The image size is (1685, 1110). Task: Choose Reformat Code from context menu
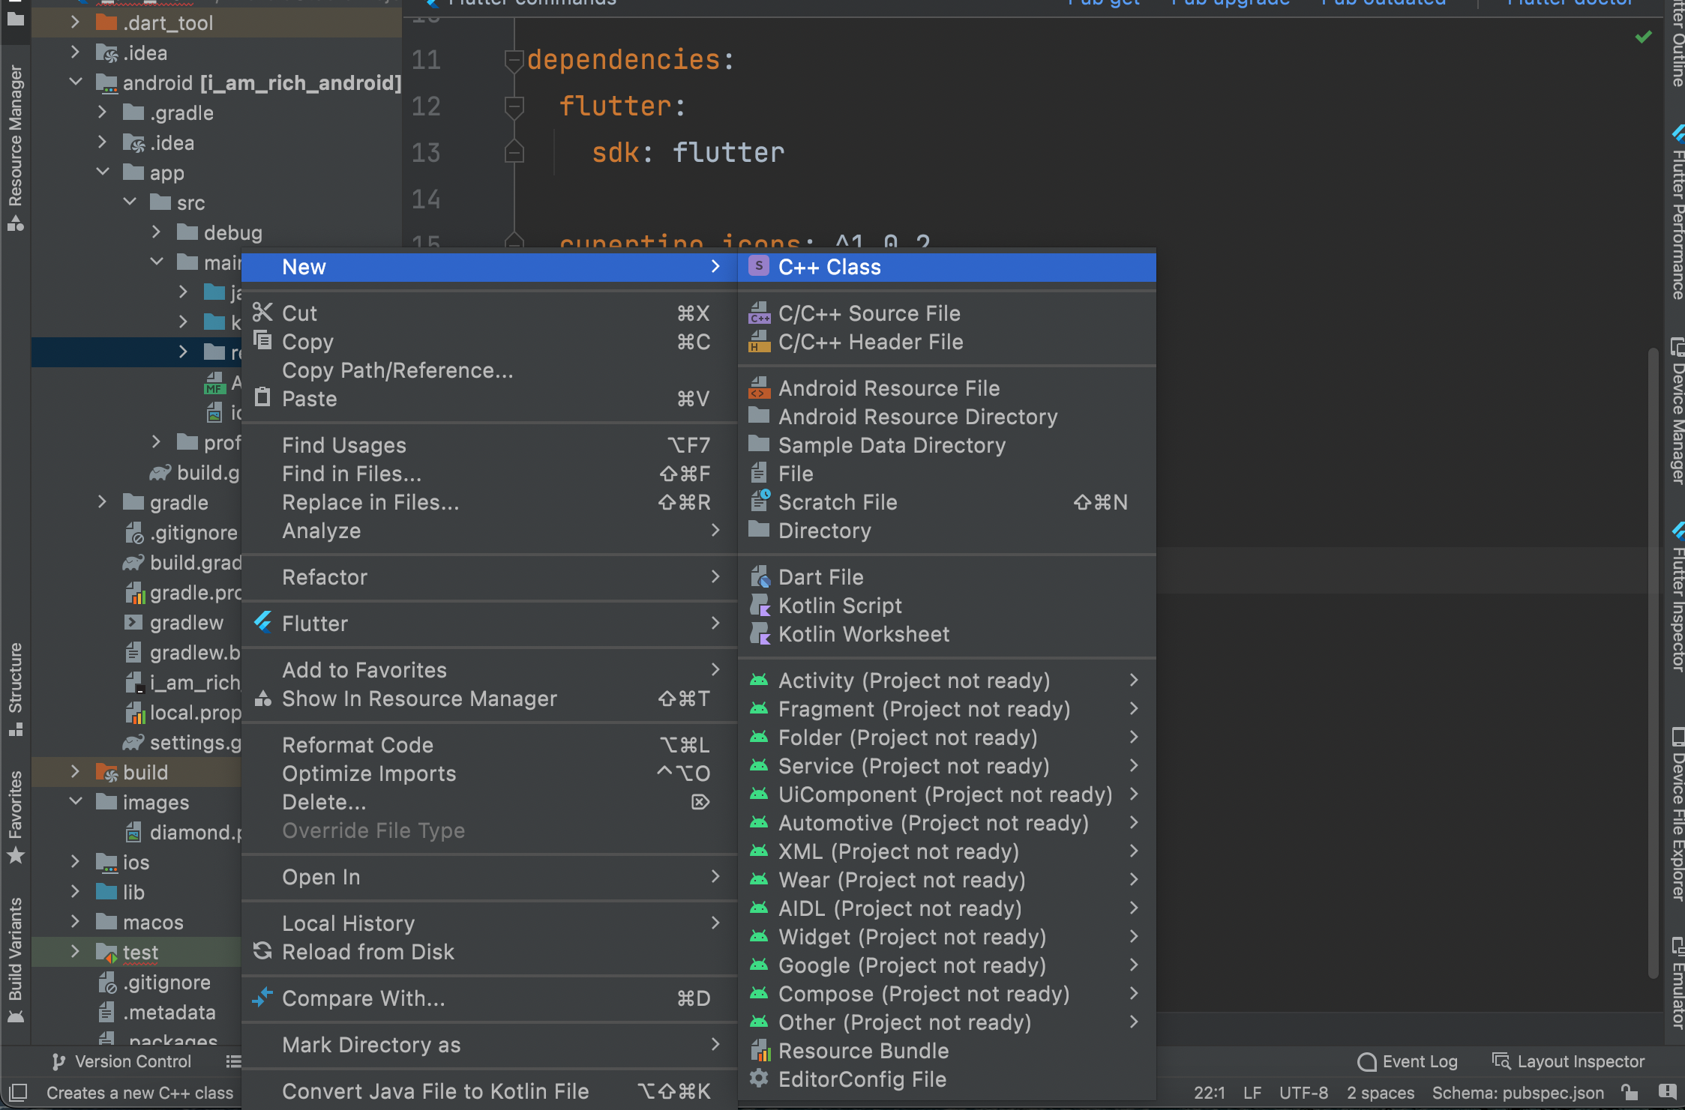pyautogui.click(x=357, y=745)
